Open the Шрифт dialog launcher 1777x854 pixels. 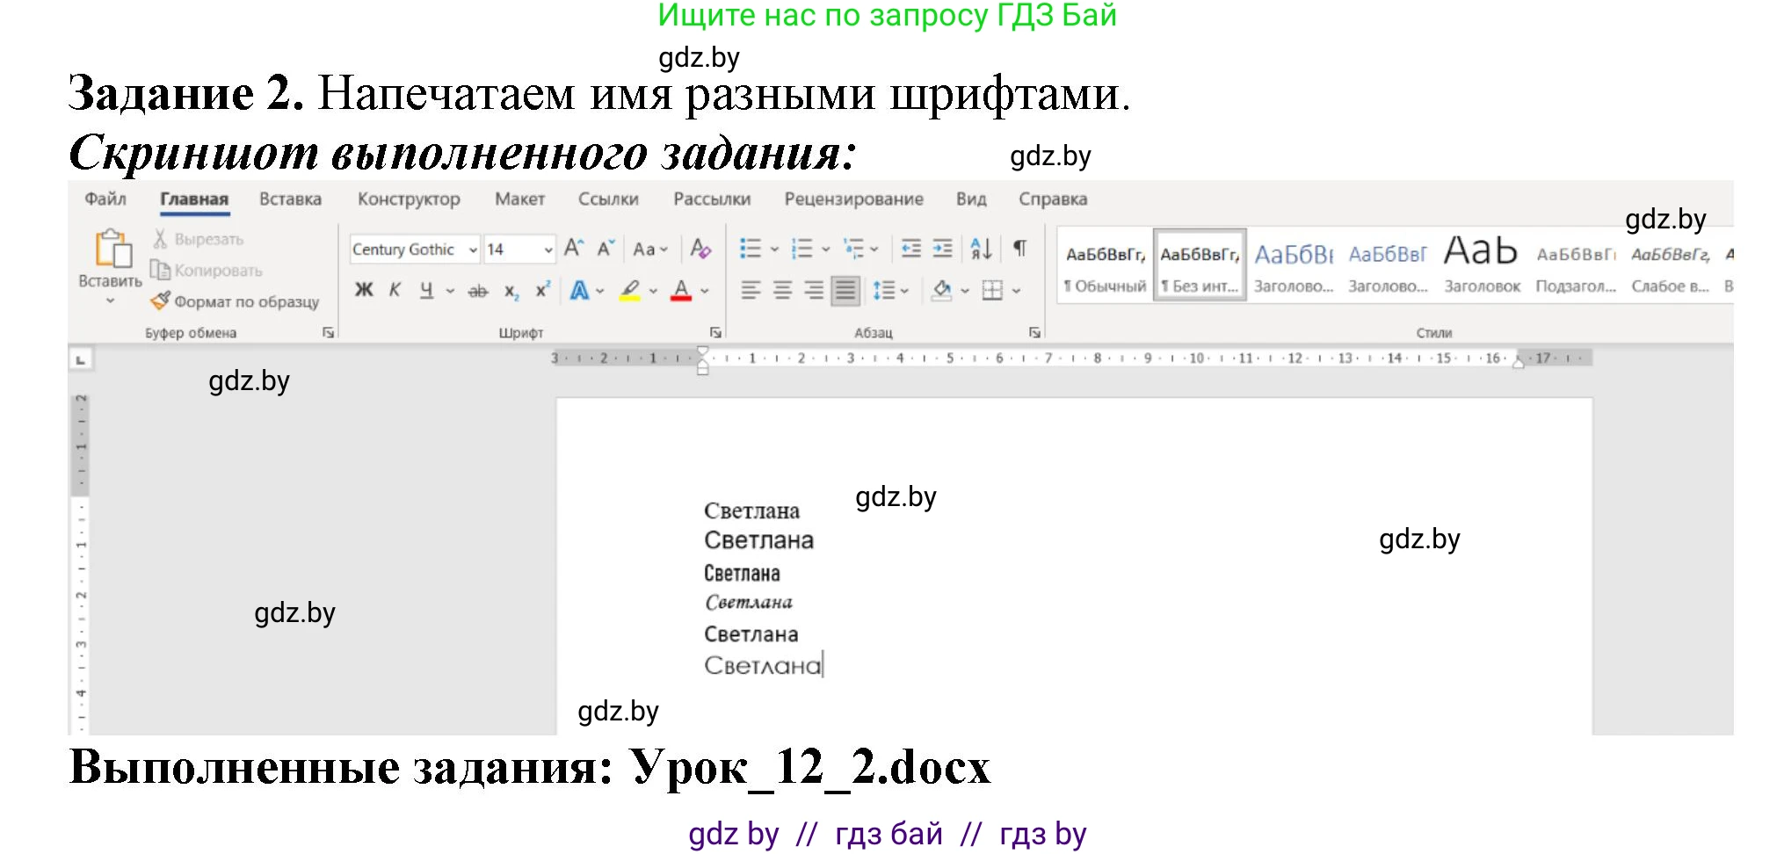[716, 331]
